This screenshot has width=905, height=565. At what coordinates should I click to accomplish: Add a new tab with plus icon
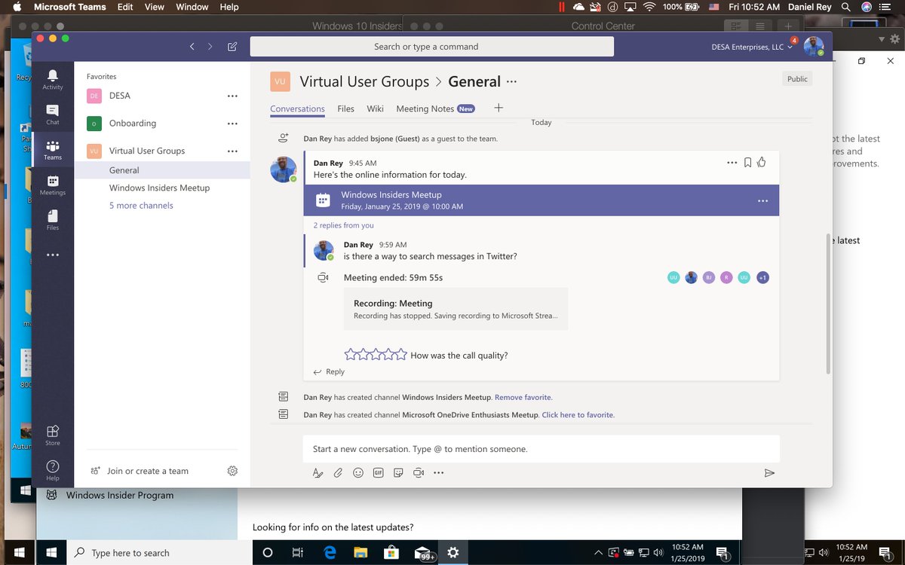pos(499,108)
